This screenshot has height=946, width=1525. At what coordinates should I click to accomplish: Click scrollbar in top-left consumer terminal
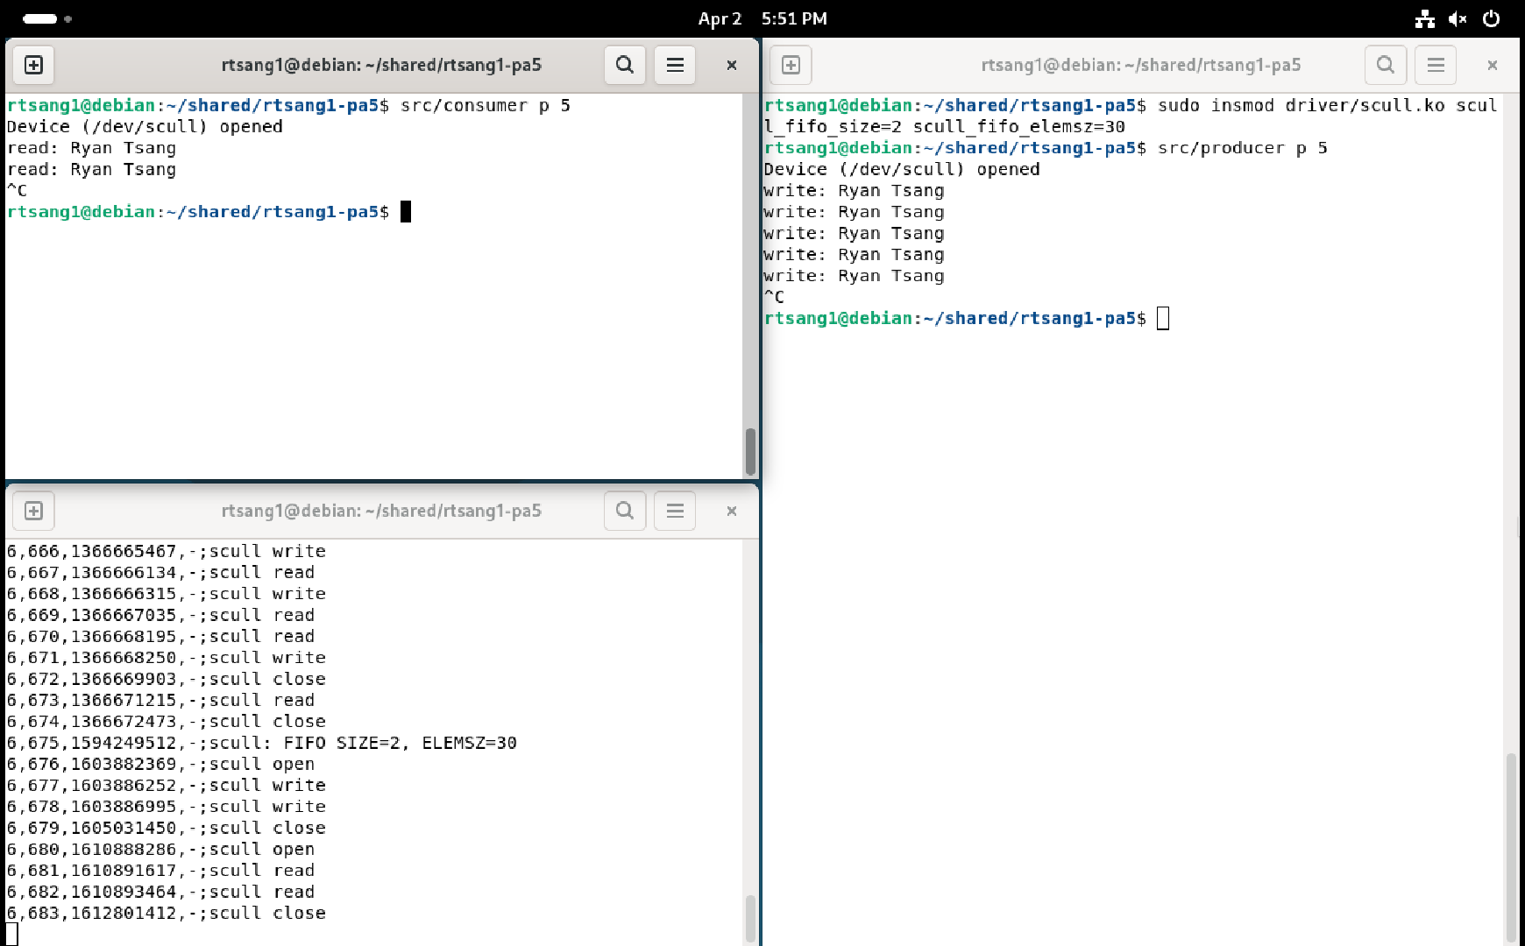750,451
